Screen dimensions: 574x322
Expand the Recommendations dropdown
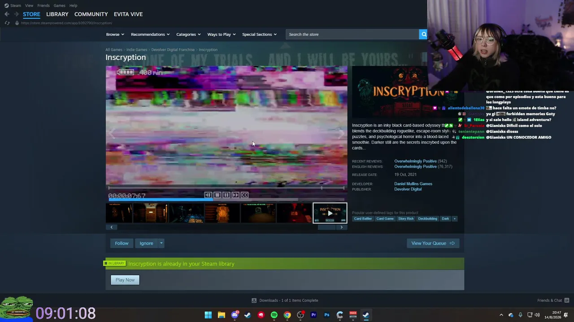click(150, 34)
